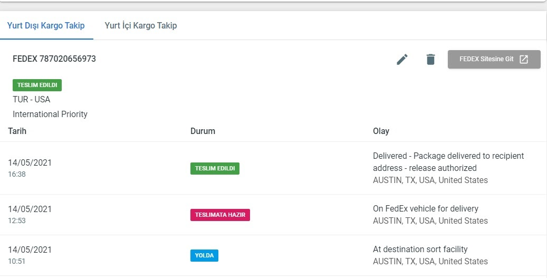Click the TESLIM EDILDI badge in the 16:38 row
The image size is (547, 278).
(215, 168)
